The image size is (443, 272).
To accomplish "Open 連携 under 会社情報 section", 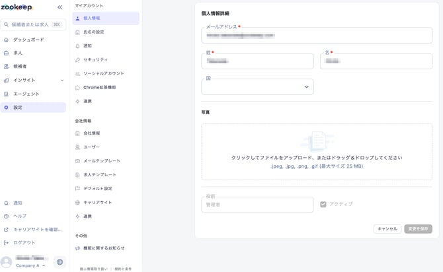I will (106, 217).
